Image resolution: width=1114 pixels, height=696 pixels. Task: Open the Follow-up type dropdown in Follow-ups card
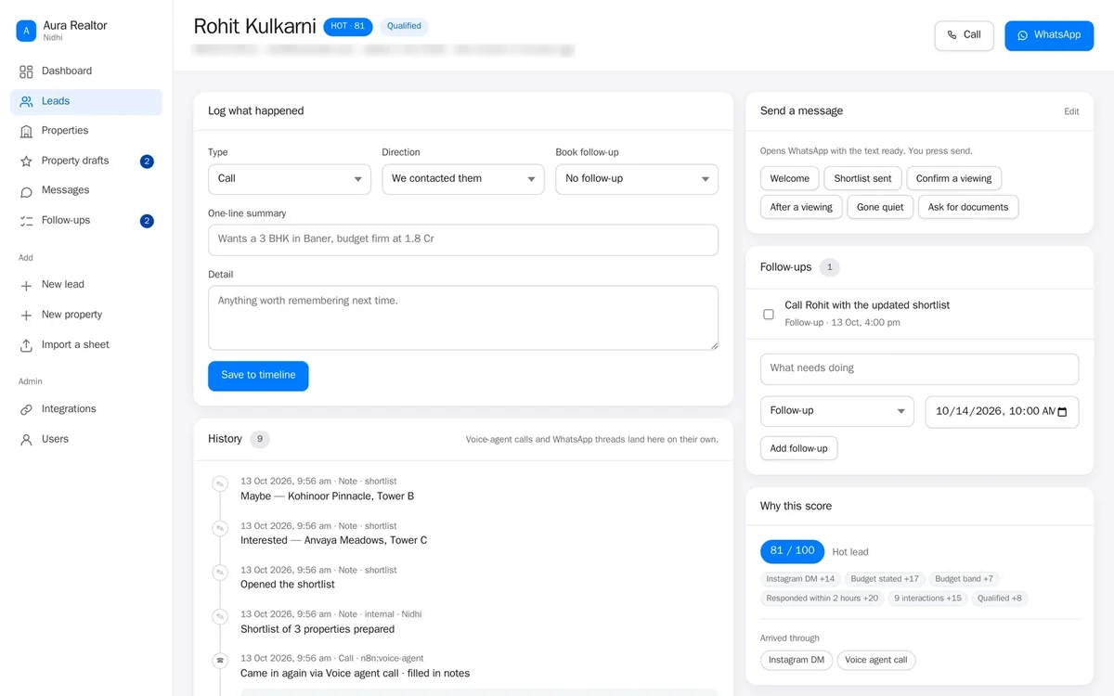[x=837, y=411]
